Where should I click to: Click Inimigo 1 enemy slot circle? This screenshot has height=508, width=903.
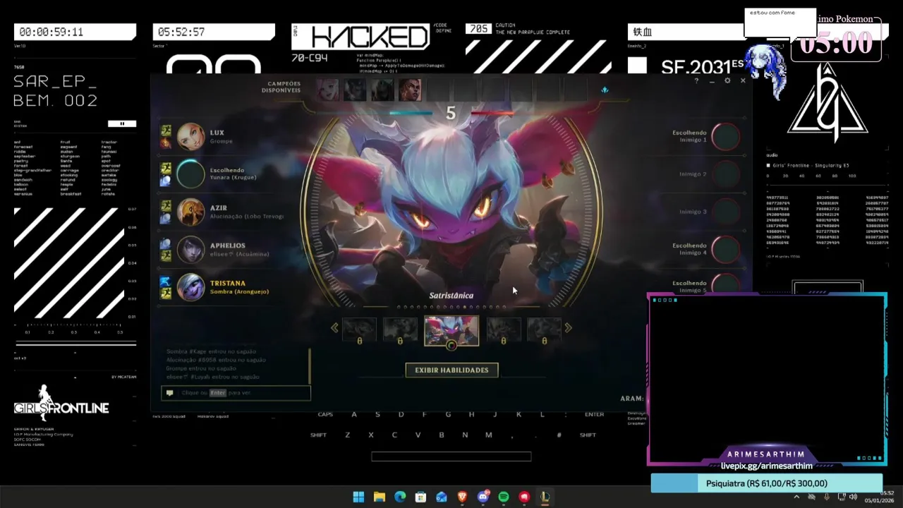tap(725, 136)
